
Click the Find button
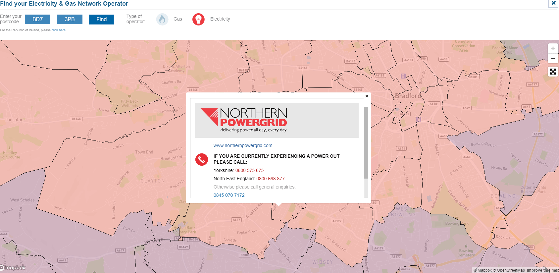101,19
